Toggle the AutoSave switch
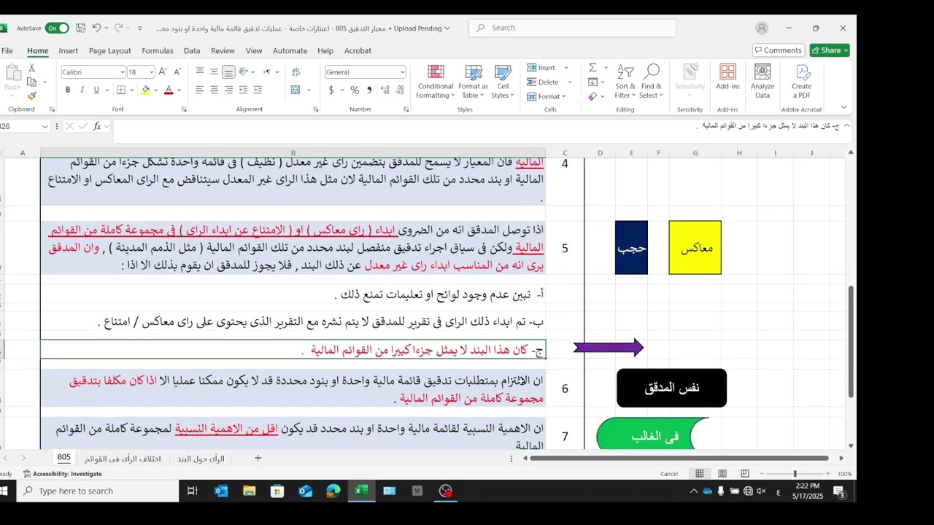This screenshot has width=934, height=525. 57,28
